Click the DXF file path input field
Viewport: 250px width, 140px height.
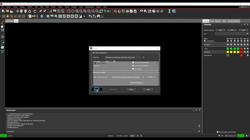122,58
